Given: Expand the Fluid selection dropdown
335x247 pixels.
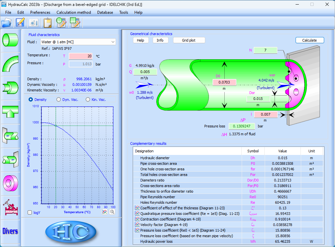Looking at the screenshot, I should click(113, 42).
